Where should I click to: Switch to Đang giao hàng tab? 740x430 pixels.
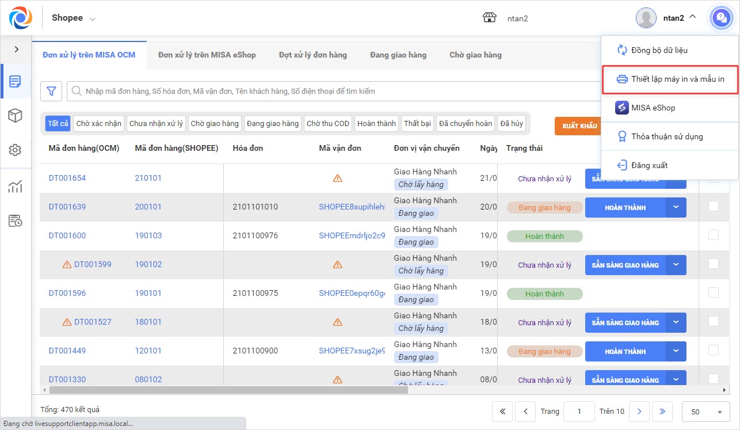[x=398, y=55]
